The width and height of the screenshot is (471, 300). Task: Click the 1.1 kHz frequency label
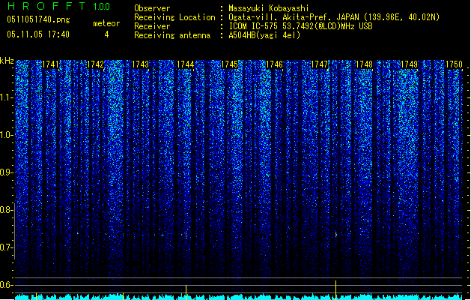coord(6,97)
